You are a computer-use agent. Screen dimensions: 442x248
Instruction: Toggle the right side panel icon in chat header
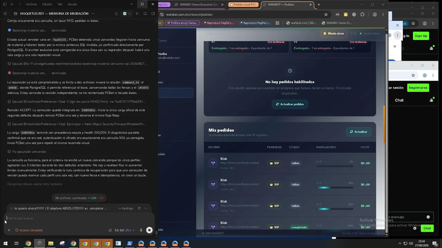click(153, 13)
